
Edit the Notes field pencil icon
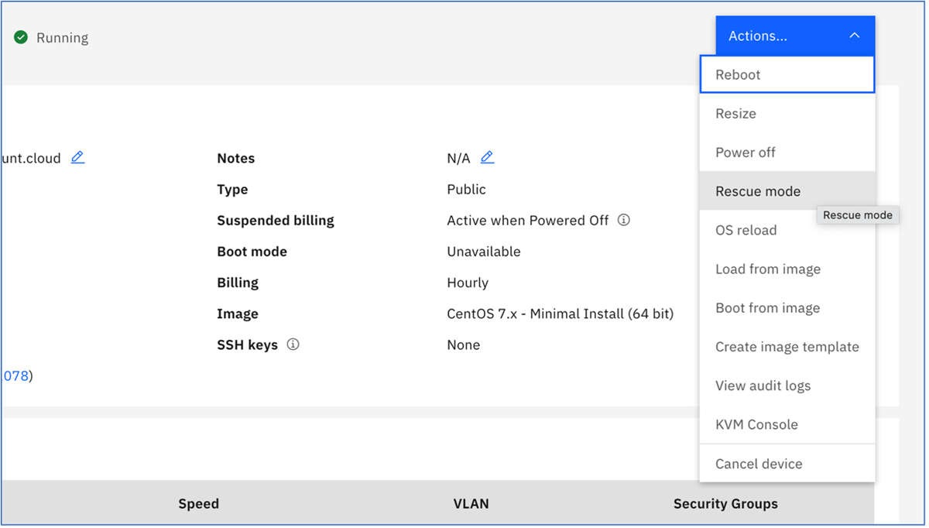488,158
